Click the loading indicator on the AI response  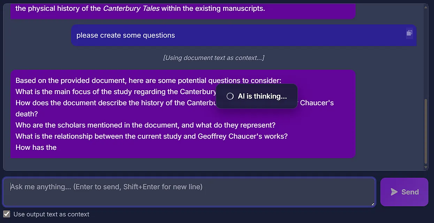[x=257, y=96]
